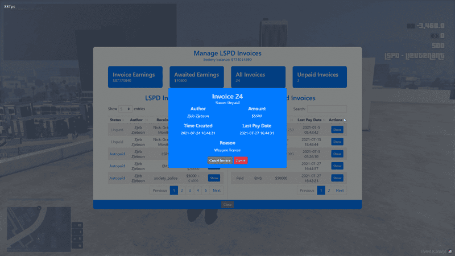
Task: Select the Unpaid Invoices card
Action: pos(320,77)
